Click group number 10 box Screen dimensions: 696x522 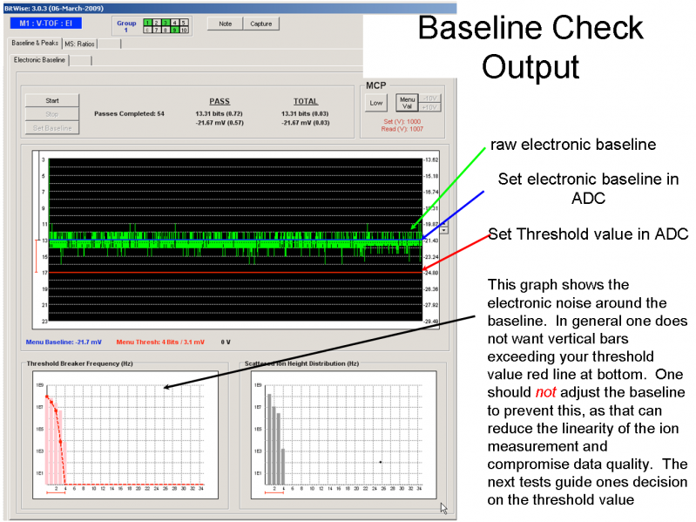pos(184,30)
